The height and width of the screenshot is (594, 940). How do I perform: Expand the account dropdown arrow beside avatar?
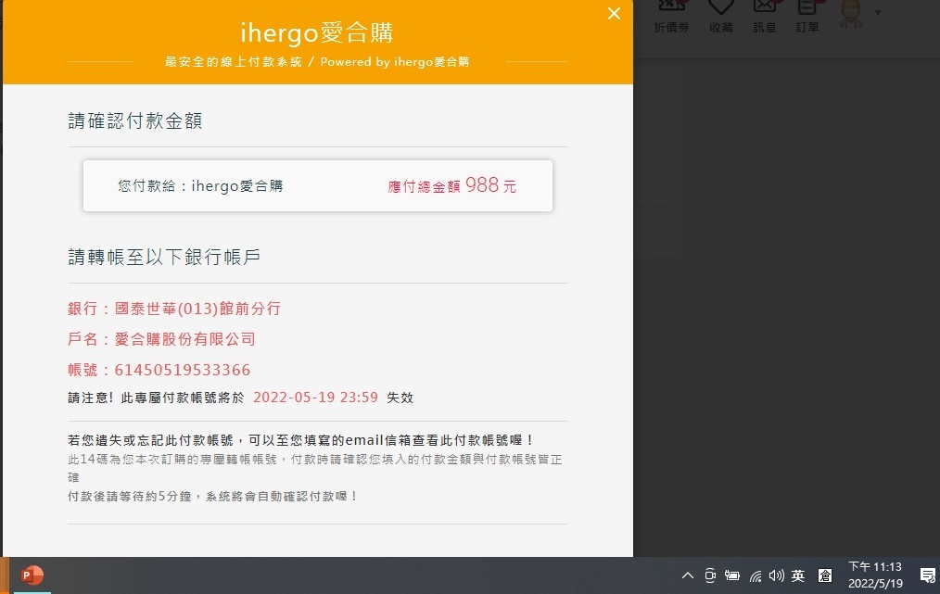click(x=878, y=13)
